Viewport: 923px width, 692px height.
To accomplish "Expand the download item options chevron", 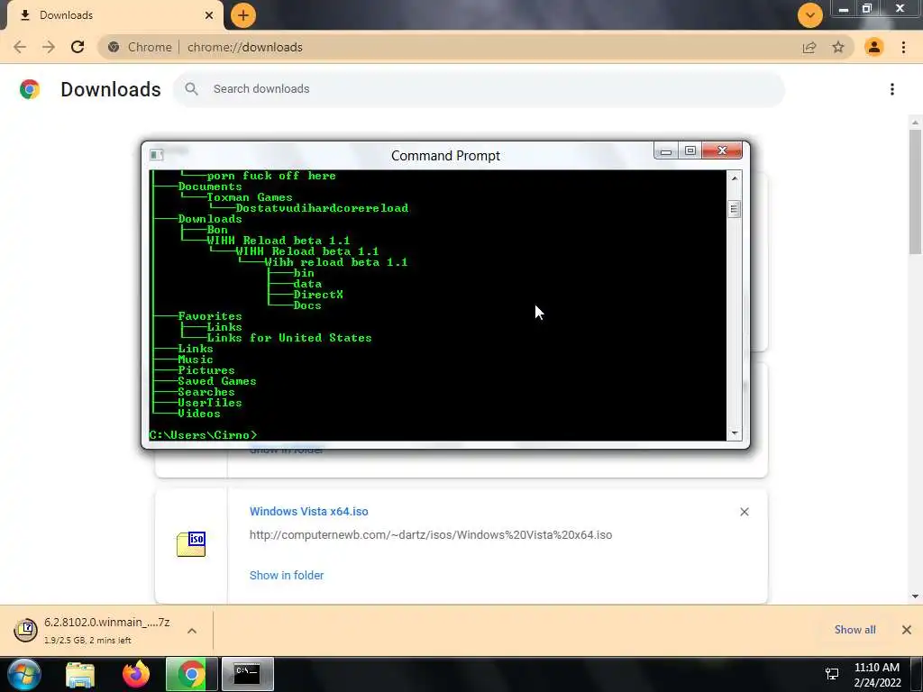I will click(192, 631).
